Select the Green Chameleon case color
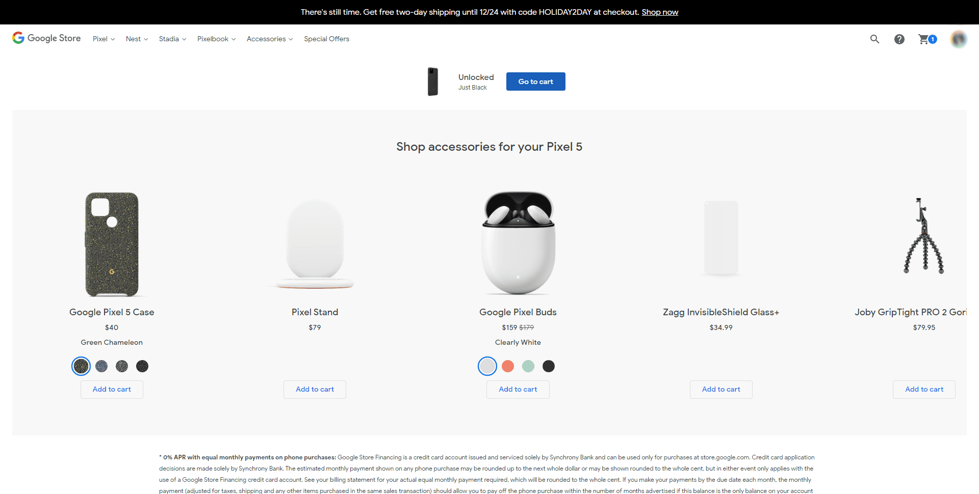The height and width of the screenshot is (494, 979). click(x=81, y=366)
